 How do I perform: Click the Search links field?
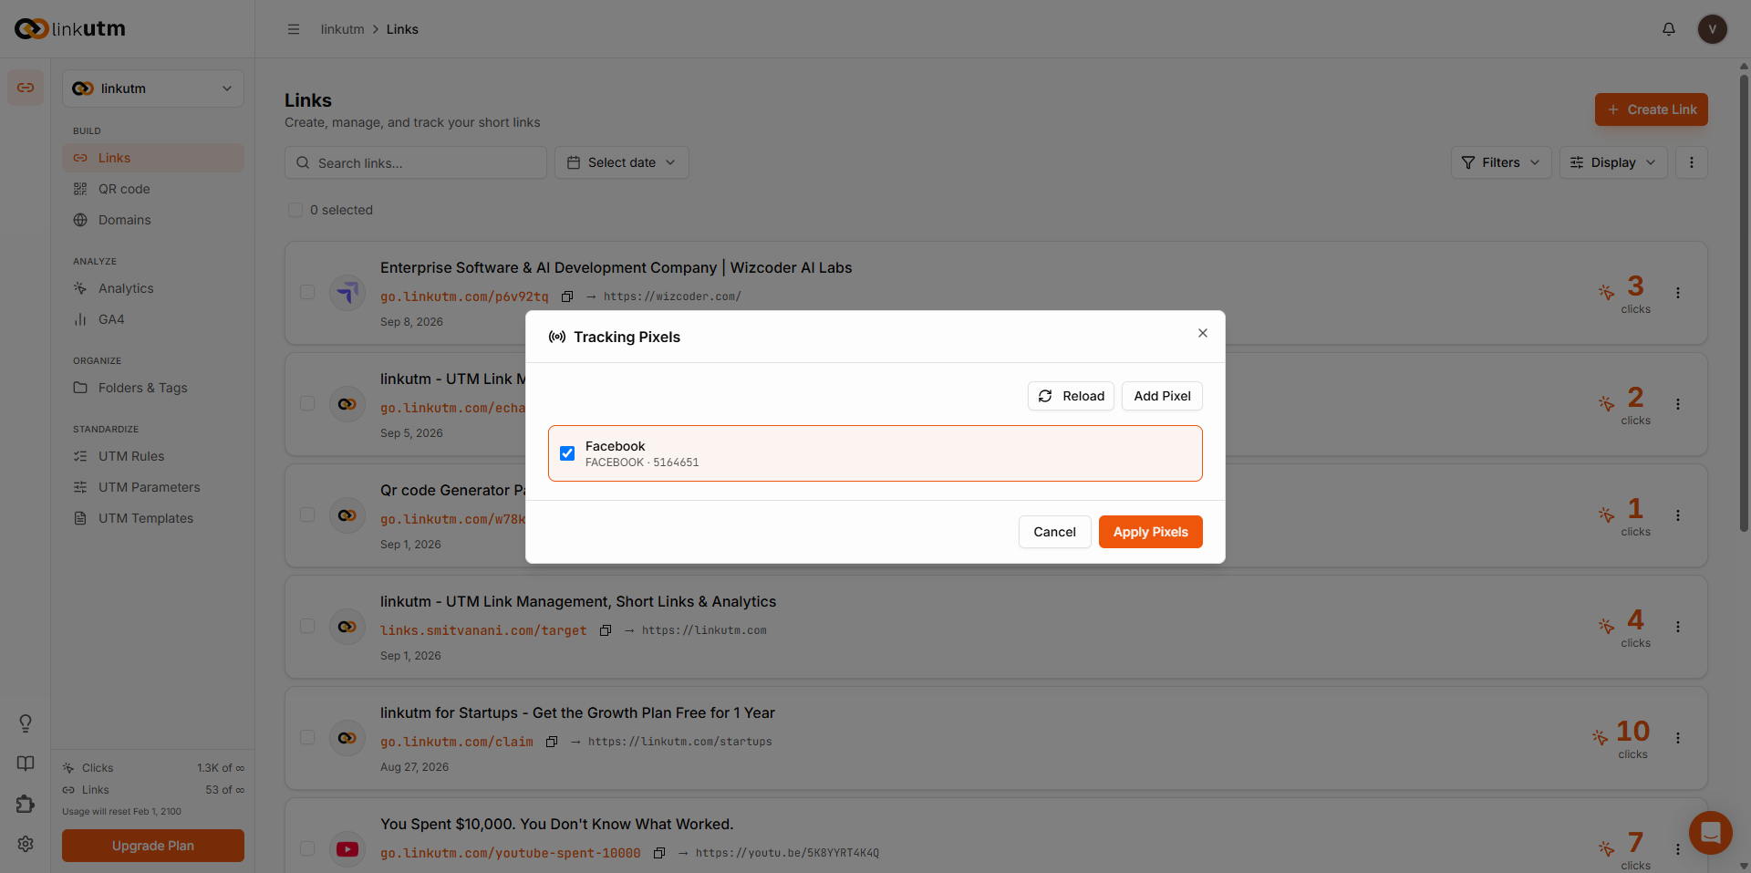416,162
